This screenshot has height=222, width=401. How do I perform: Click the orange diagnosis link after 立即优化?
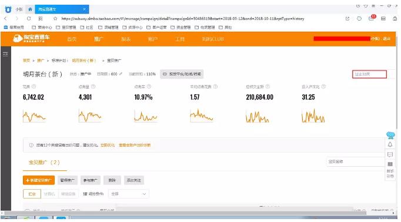135,145
